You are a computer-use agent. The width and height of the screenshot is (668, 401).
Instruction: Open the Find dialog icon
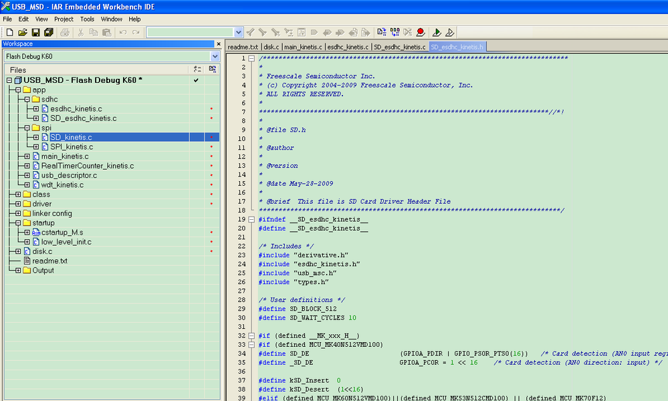(275, 32)
